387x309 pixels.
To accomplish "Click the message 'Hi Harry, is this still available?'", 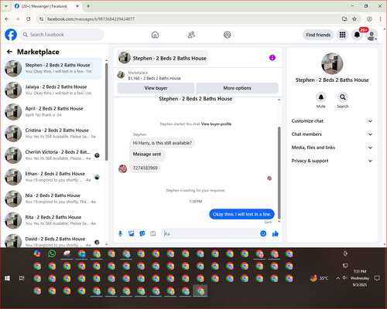I will tap(163, 143).
